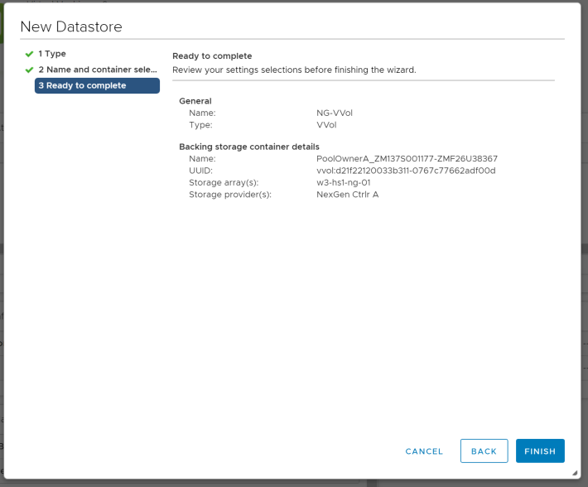588x487 pixels.
Task: Click the green checkmark beside "1 Type"
Action: [x=29, y=54]
